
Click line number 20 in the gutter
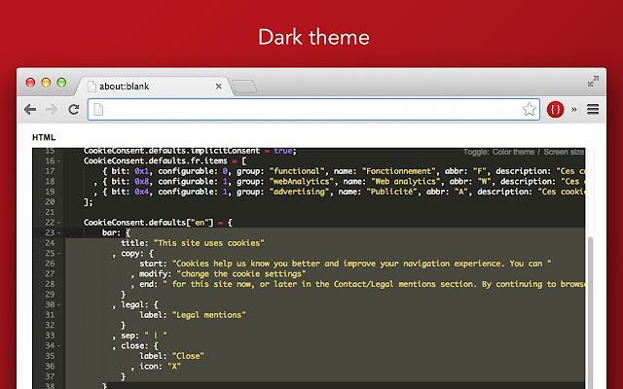click(50, 202)
